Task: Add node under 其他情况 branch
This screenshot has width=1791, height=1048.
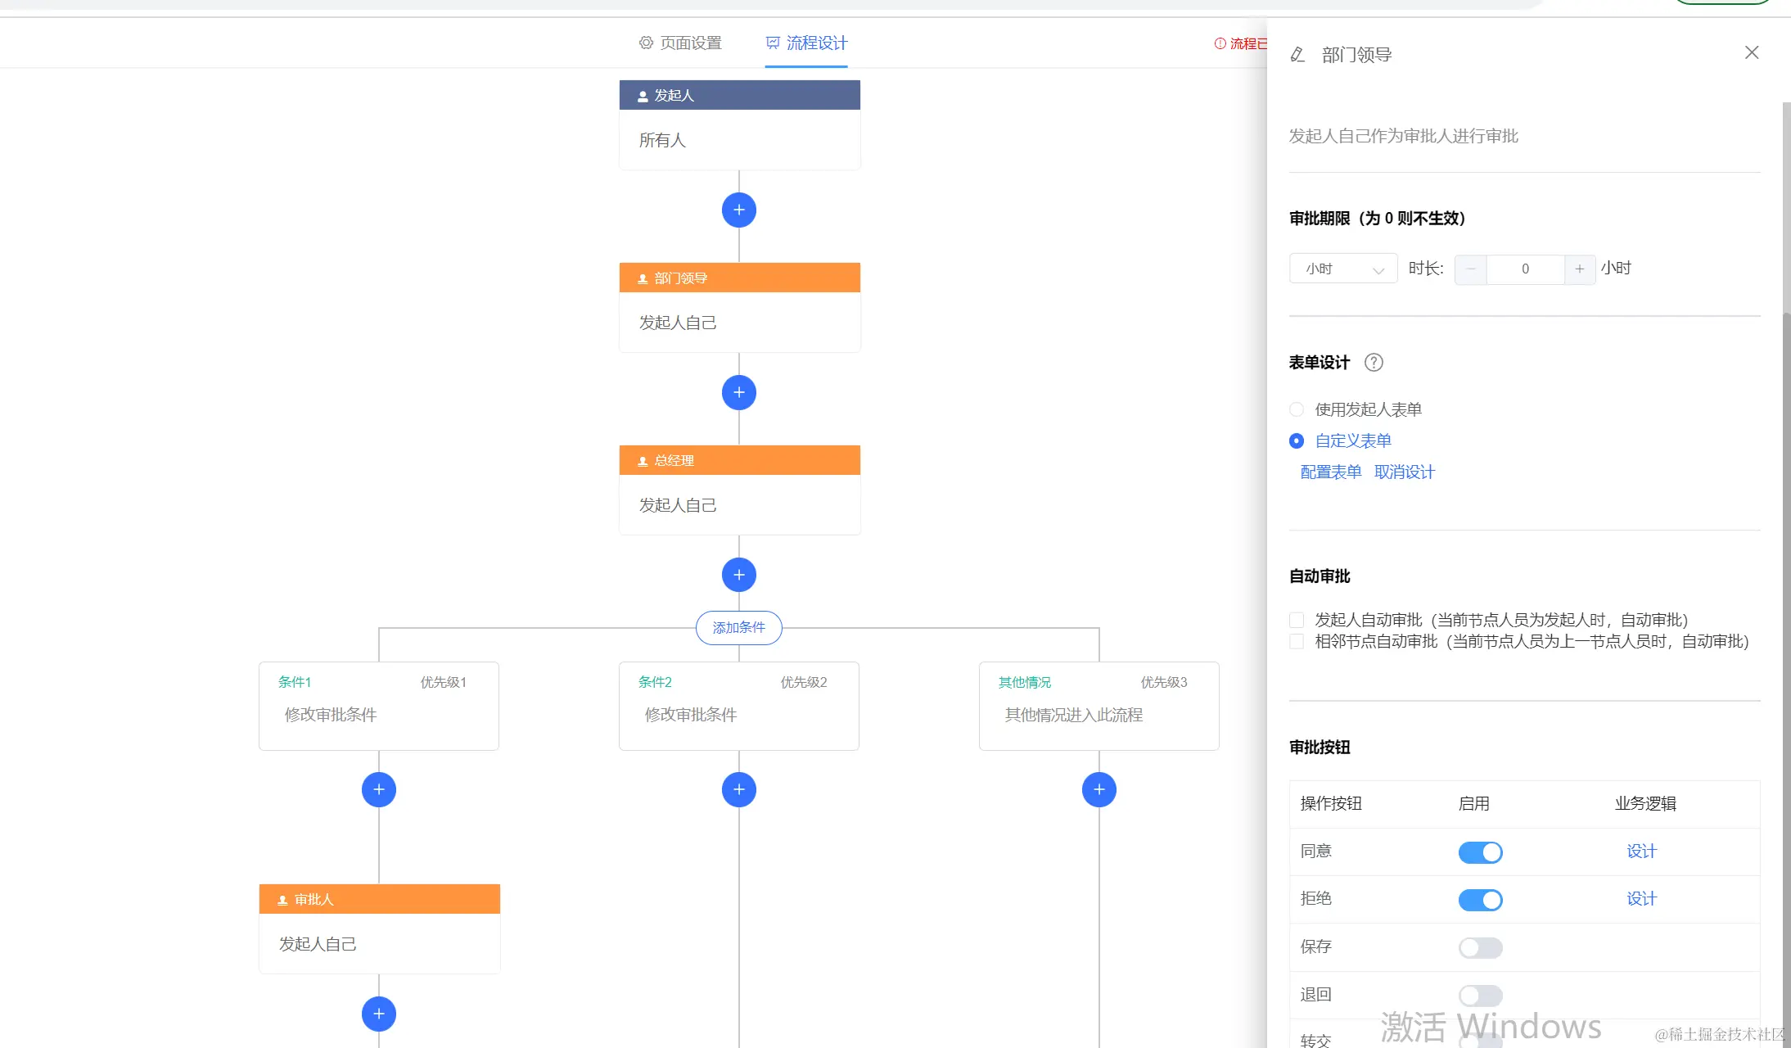Action: pos(1099,789)
